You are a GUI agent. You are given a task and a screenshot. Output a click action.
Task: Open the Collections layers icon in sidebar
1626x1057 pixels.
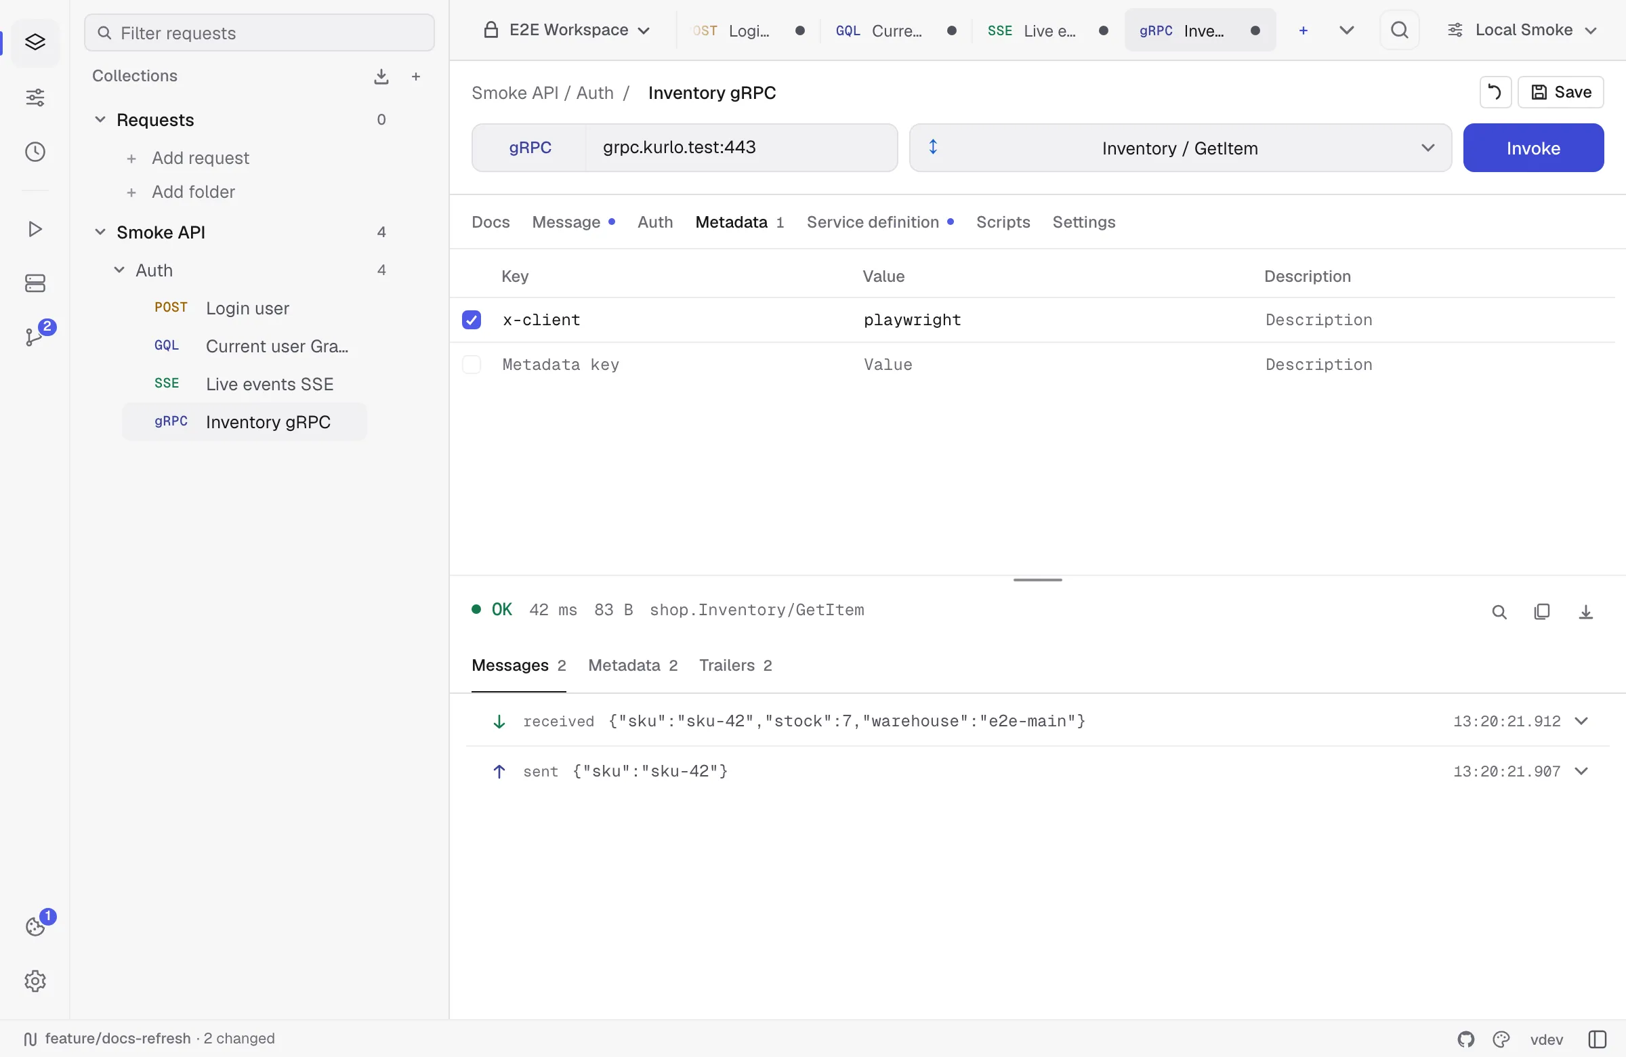point(35,43)
